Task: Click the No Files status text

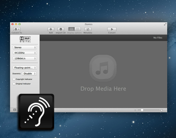Action: [158, 38]
